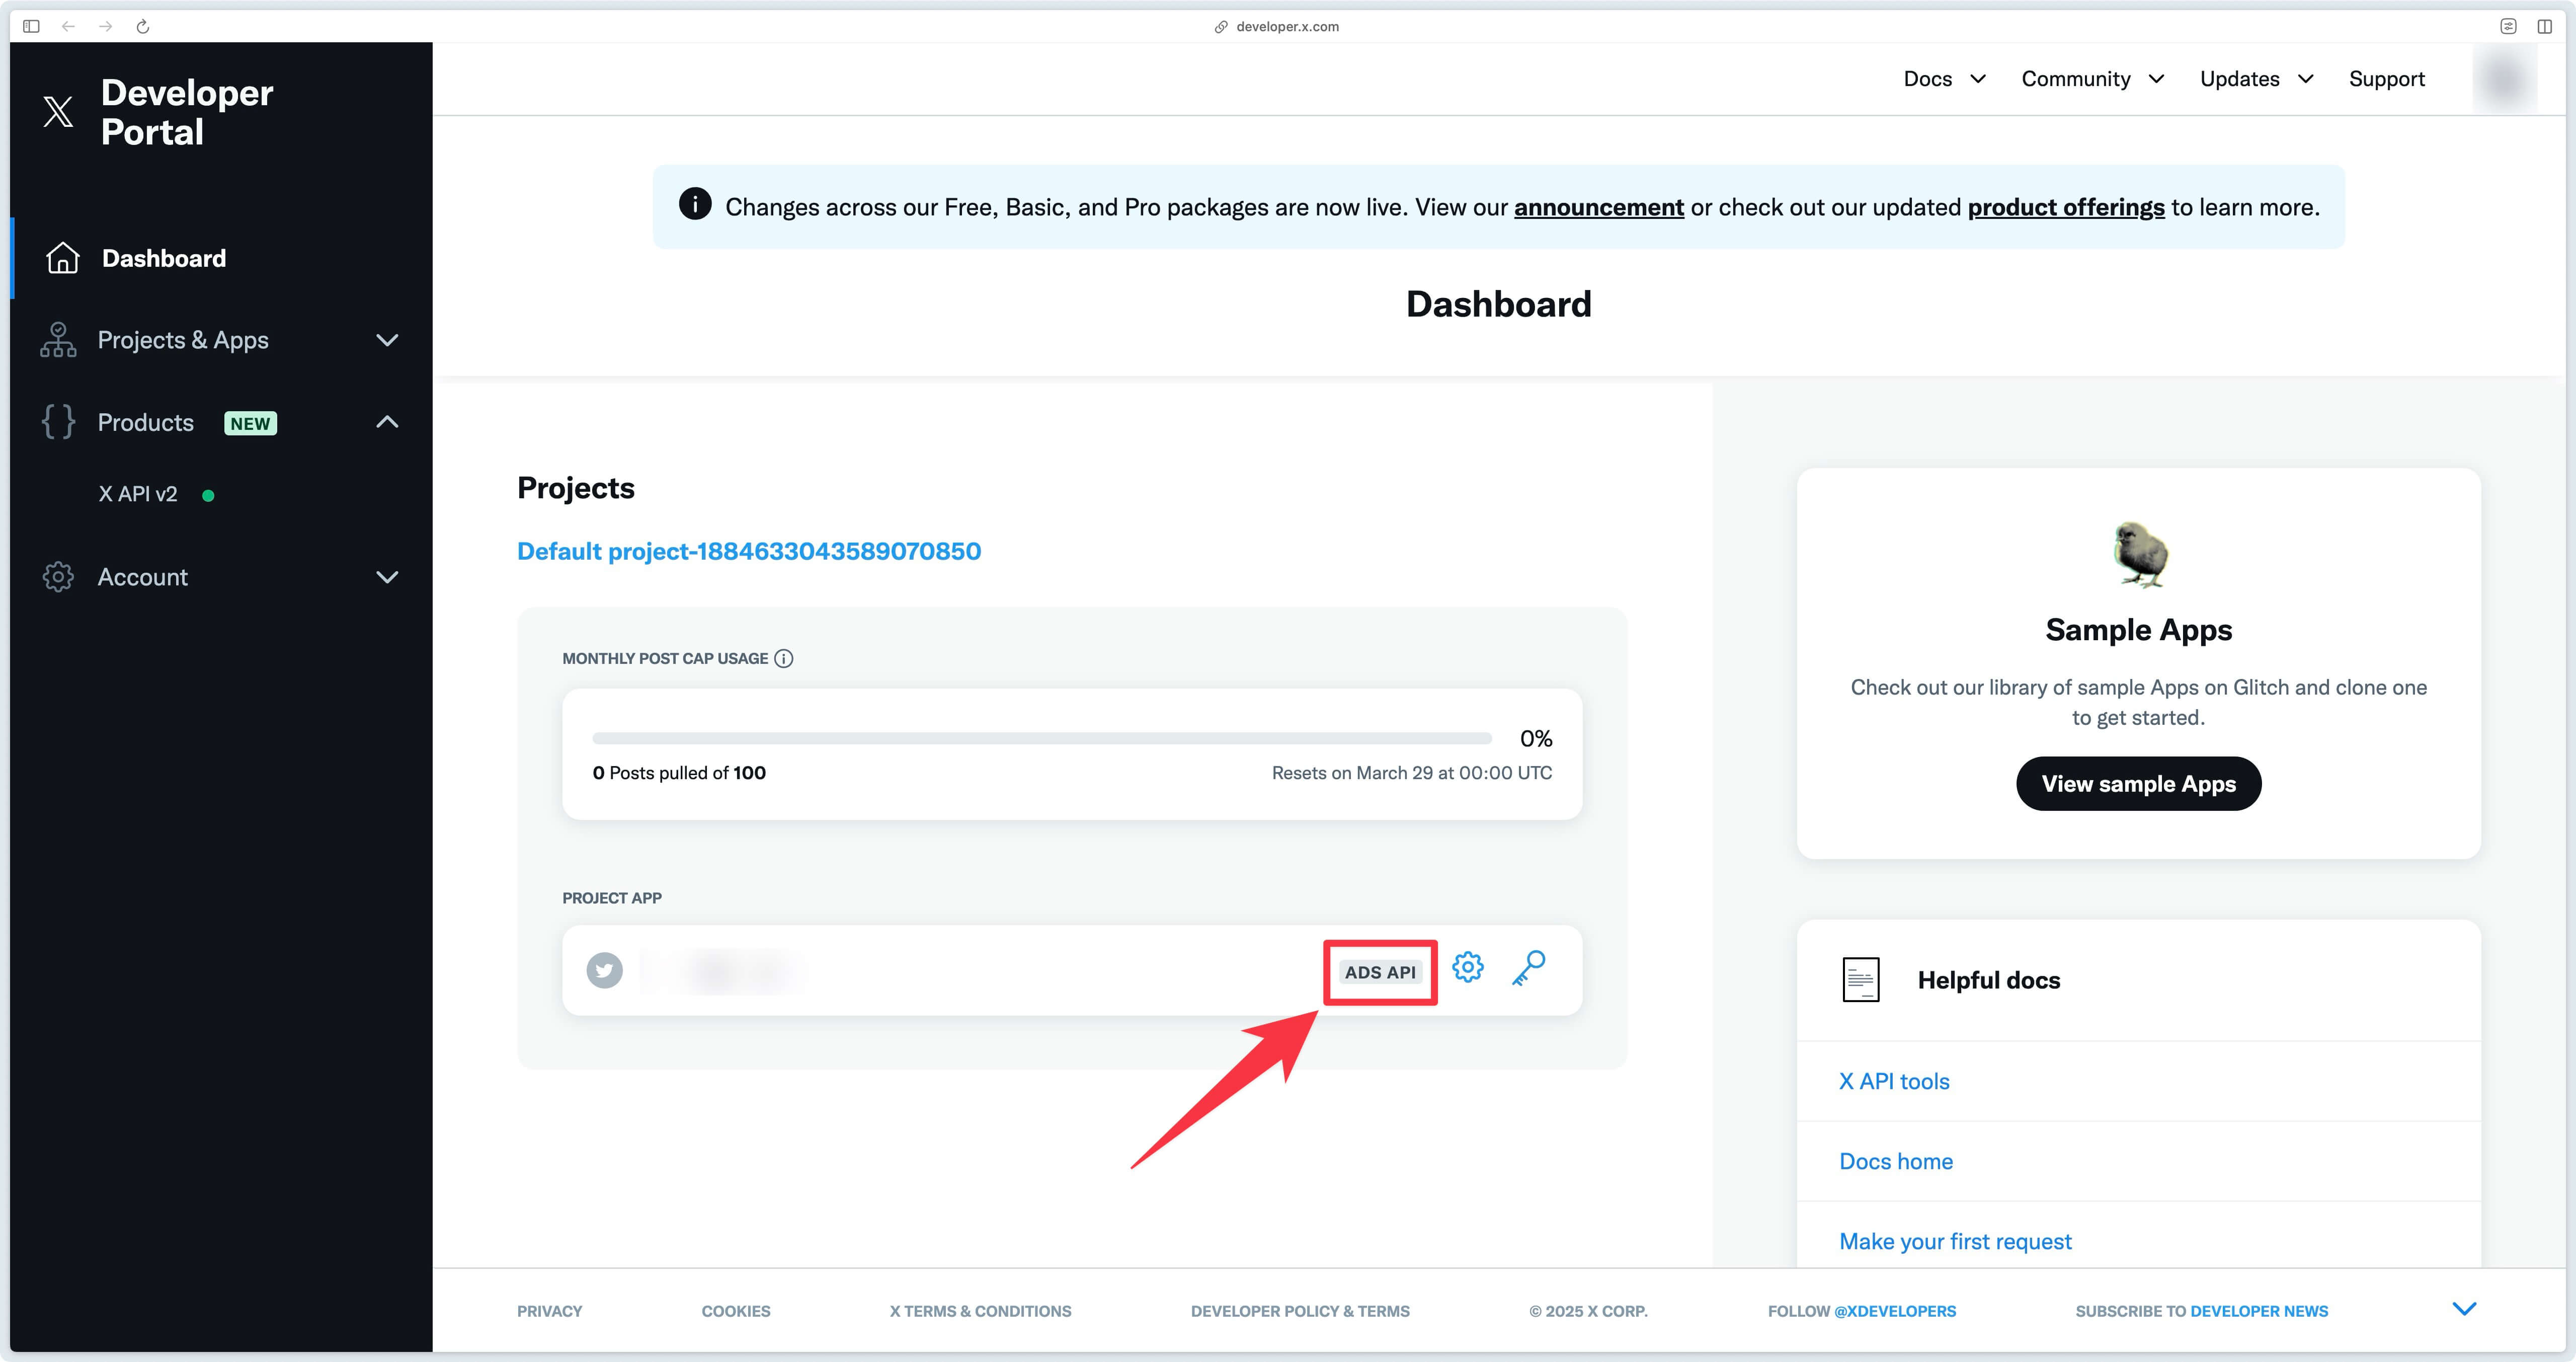Click X Terms & Conditions footer link

(x=980, y=1311)
